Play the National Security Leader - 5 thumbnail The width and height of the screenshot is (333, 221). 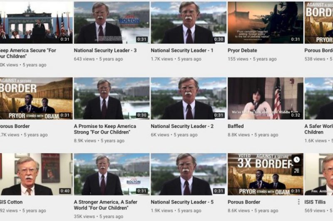coord(189,174)
